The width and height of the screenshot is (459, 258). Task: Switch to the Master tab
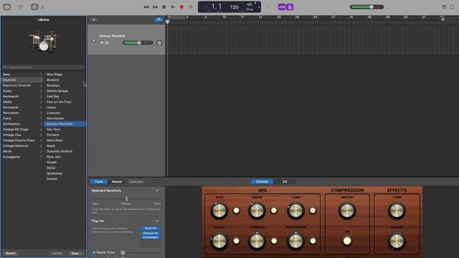(117, 181)
